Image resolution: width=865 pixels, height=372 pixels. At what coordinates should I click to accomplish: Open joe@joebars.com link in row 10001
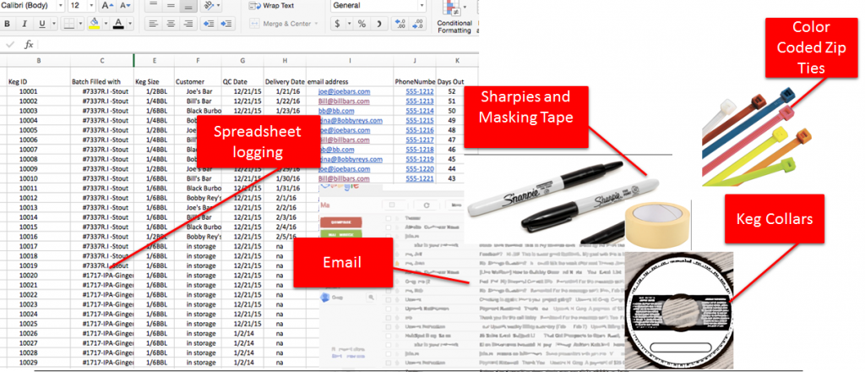345,91
